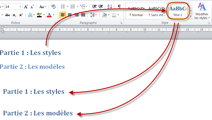Click the Grow Font icon
The image size is (212, 120).
(x=26, y=7)
